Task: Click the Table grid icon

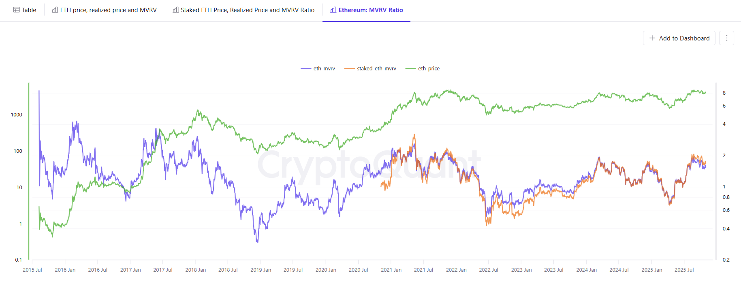Action: [x=17, y=10]
